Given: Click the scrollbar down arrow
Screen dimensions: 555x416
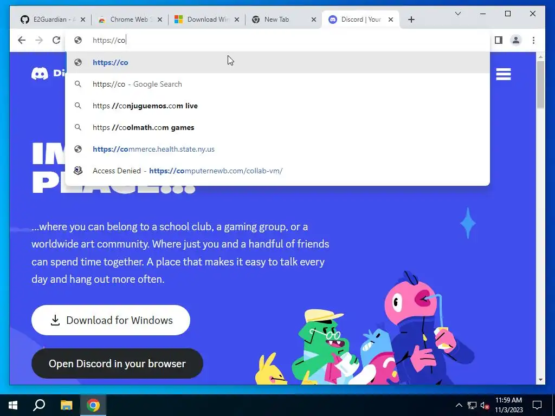Looking at the screenshot, I should pos(540,380).
